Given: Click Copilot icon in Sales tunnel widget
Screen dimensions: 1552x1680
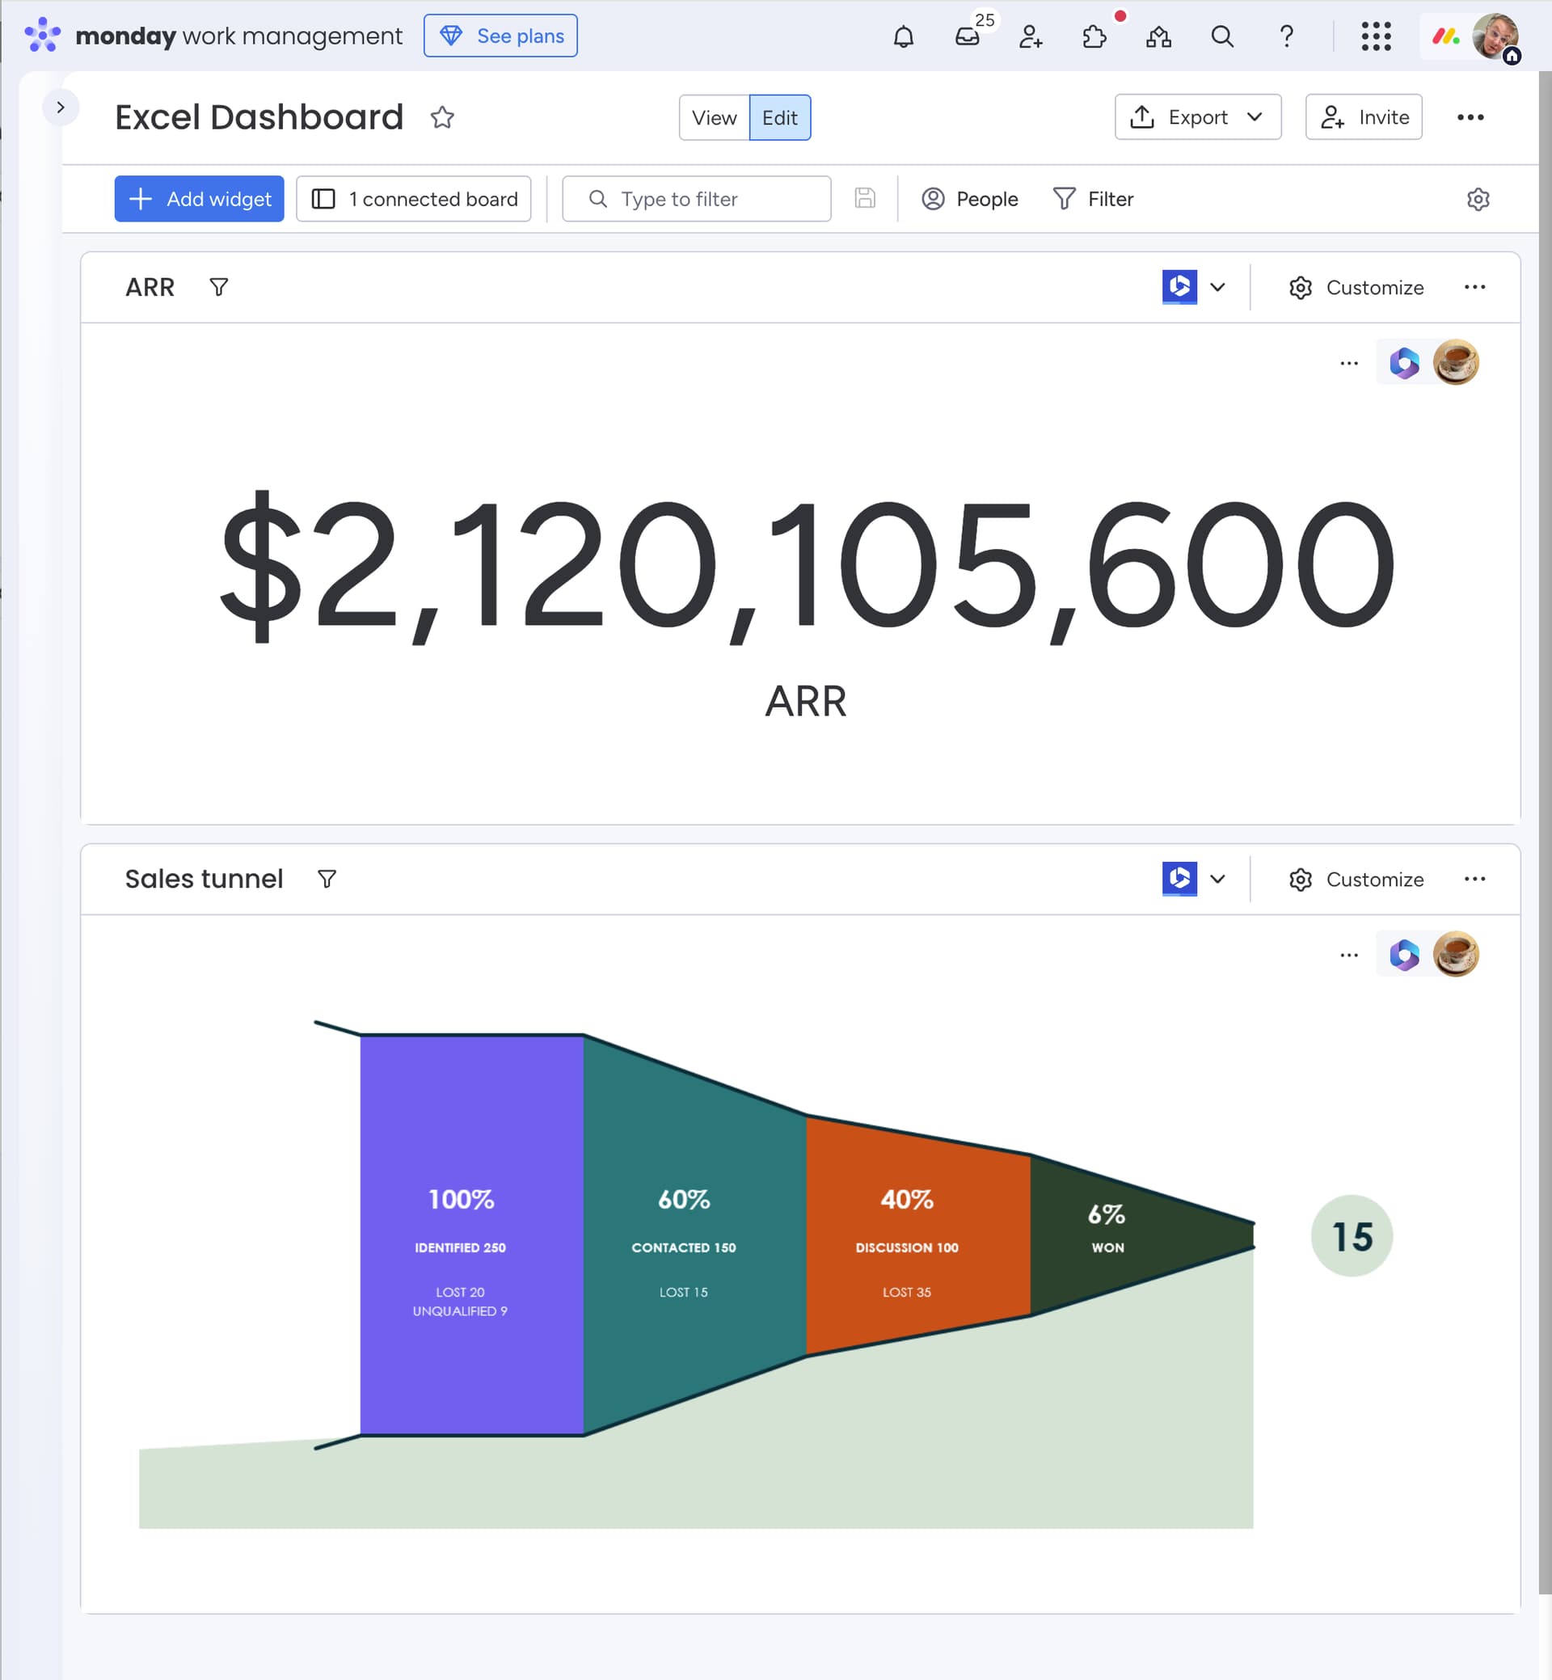Looking at the screenshot, I should coord(1403,954).
